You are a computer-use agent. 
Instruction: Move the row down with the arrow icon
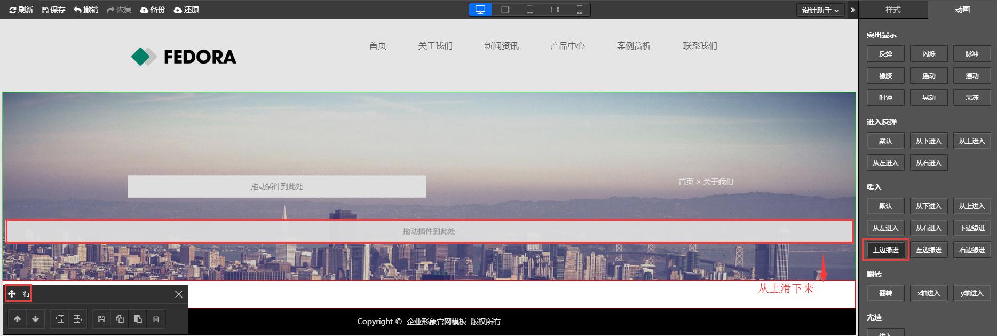[36, 319]
